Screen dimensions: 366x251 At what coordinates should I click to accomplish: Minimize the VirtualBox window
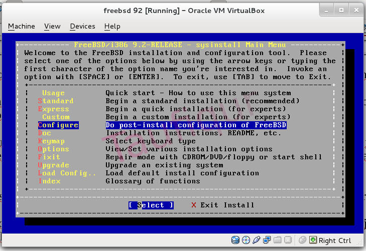click(326, 11)
